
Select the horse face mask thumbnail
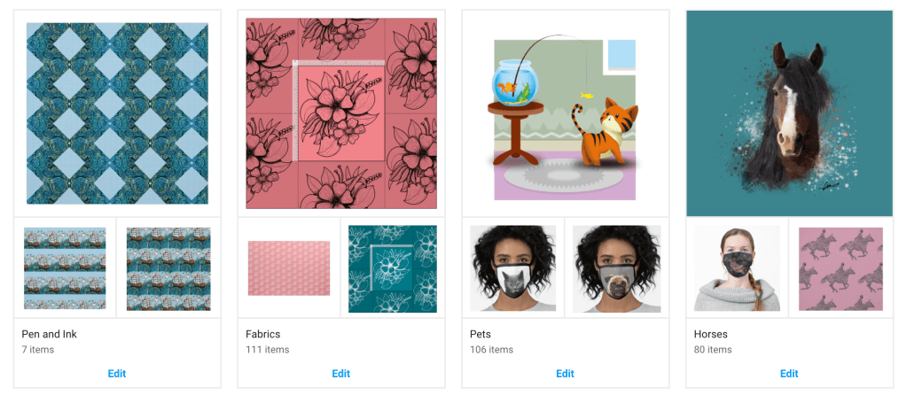737,268
